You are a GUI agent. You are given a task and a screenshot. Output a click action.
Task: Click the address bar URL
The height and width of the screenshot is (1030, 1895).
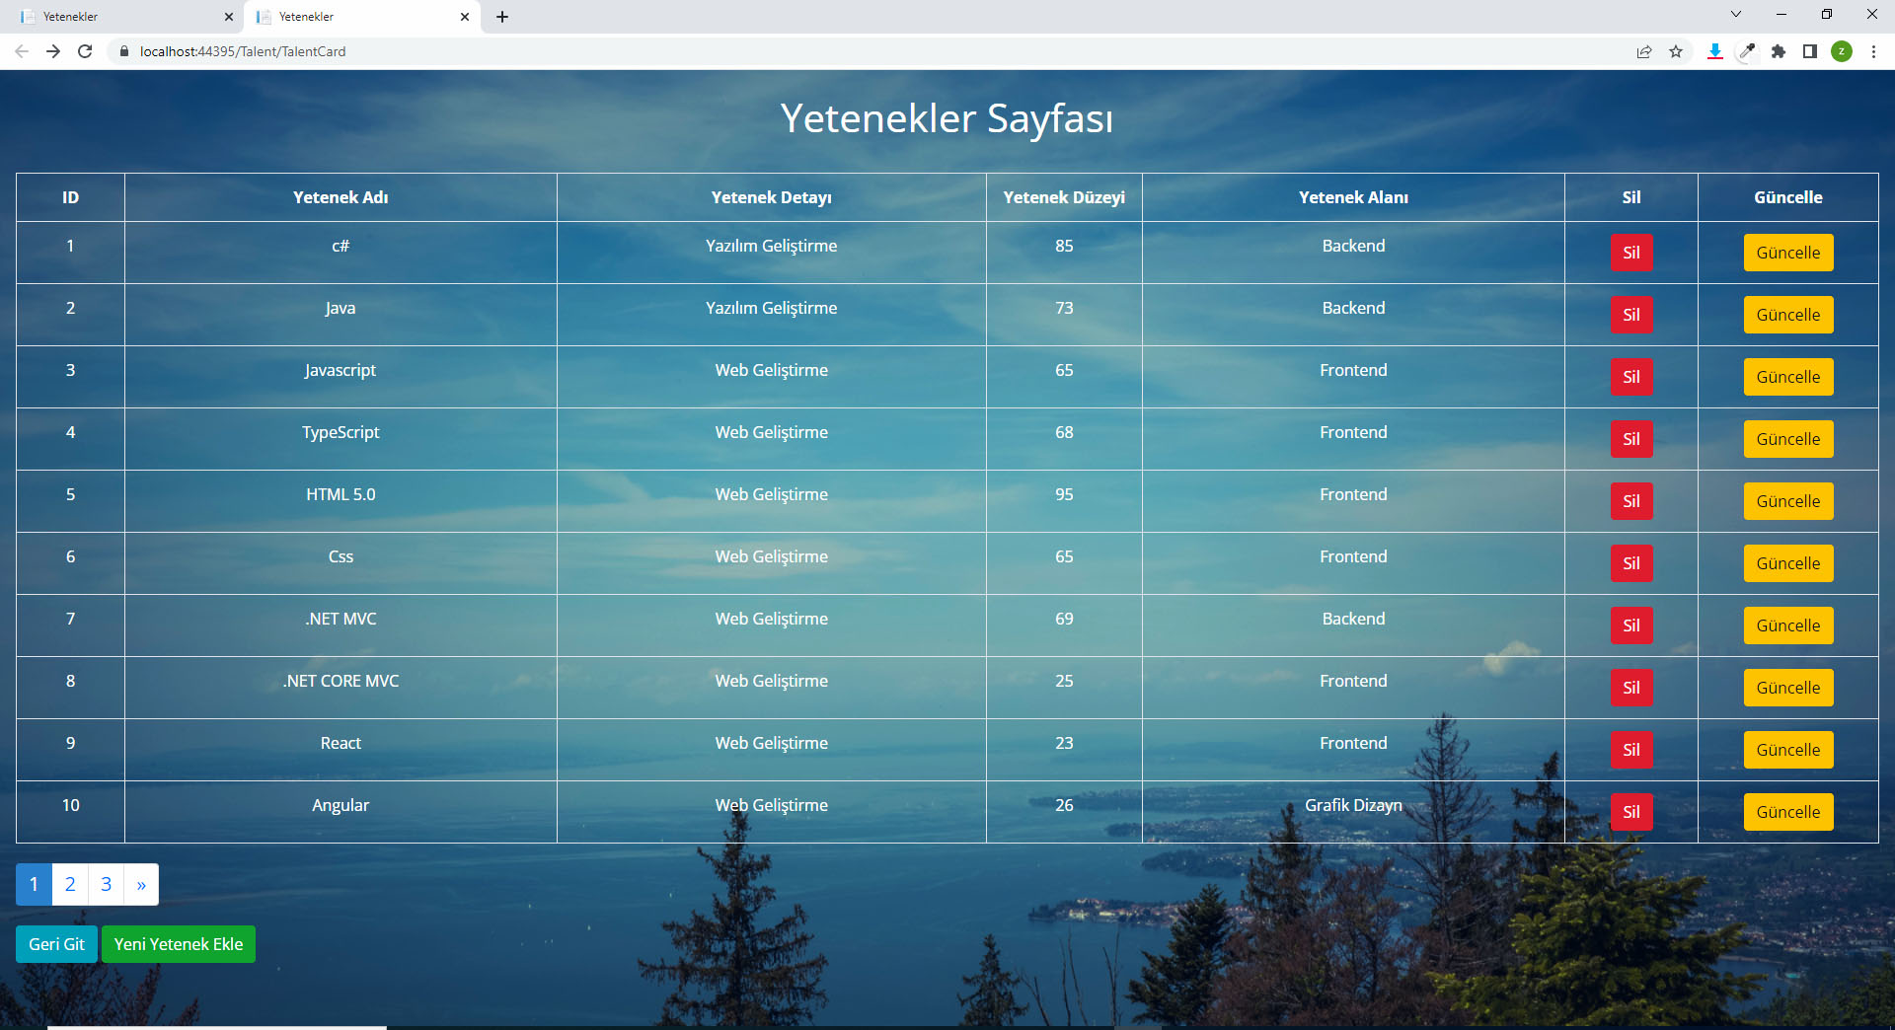[x=243, y=51]
